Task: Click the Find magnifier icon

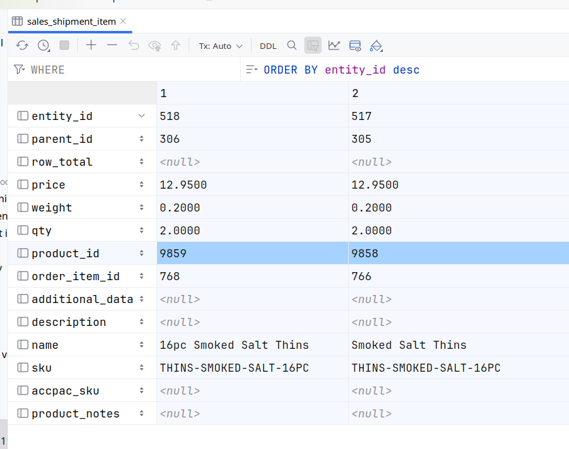Action: click(x=292, y=45)
